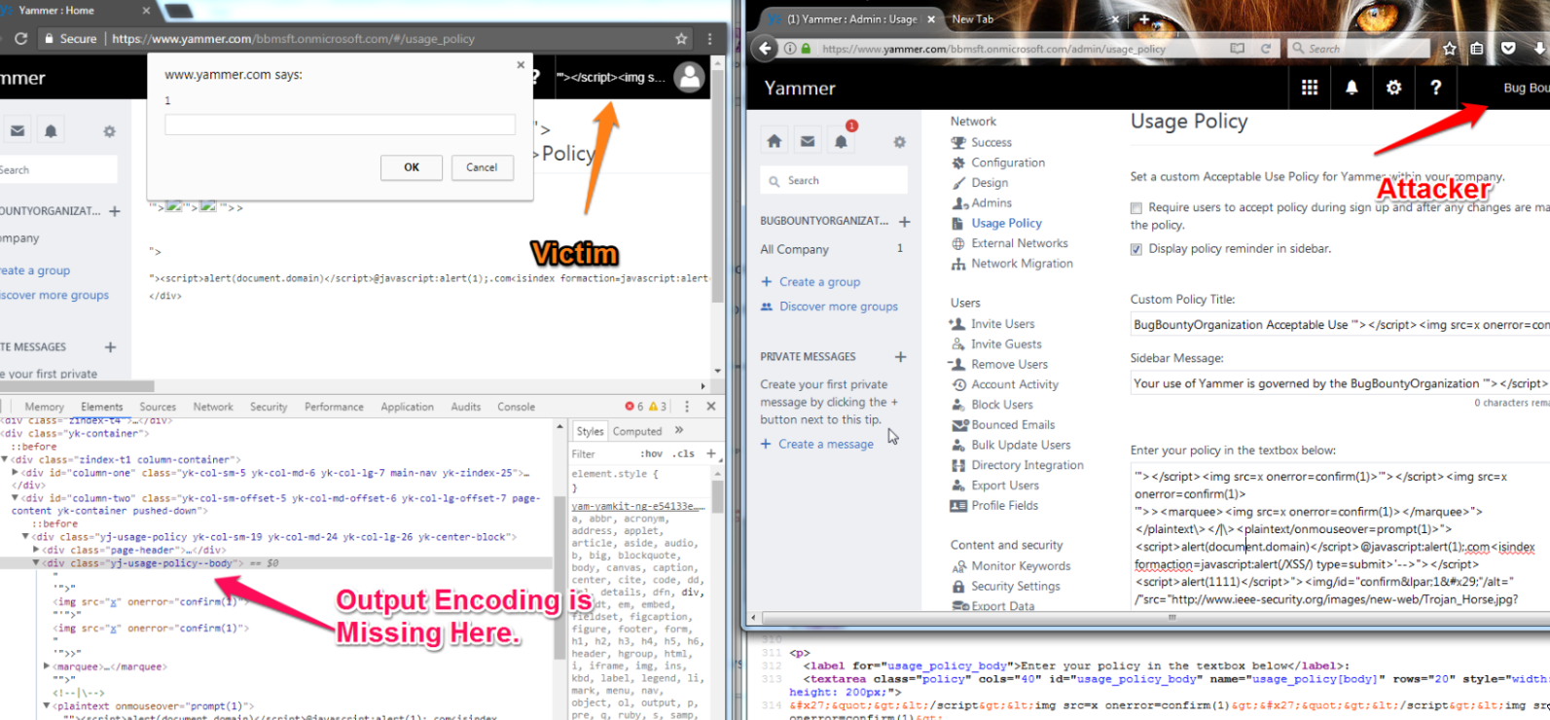
Task: Collapse the yj-usage-policy--body div node
Action: pyautogui.click(x=36, y=563)
